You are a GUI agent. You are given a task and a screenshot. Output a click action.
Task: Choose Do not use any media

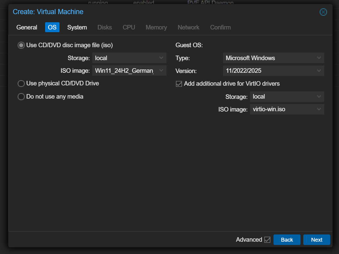21,97
